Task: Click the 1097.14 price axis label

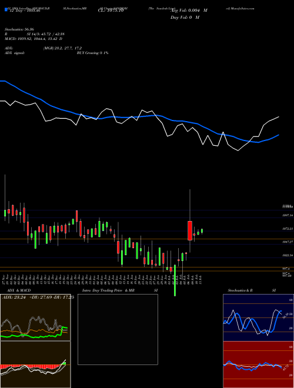Action: [x=288, y=216]
